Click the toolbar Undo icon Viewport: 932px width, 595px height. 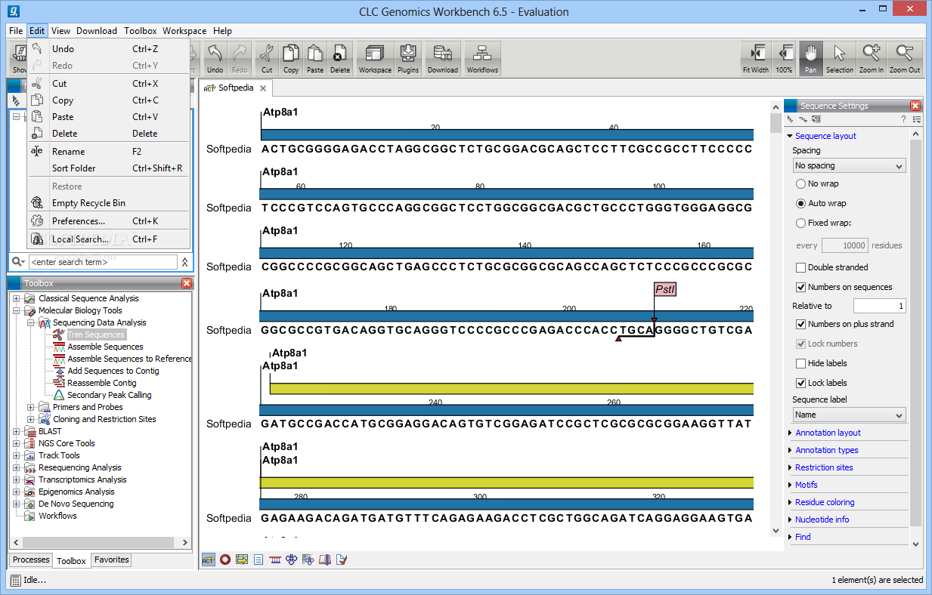point(215,58)
